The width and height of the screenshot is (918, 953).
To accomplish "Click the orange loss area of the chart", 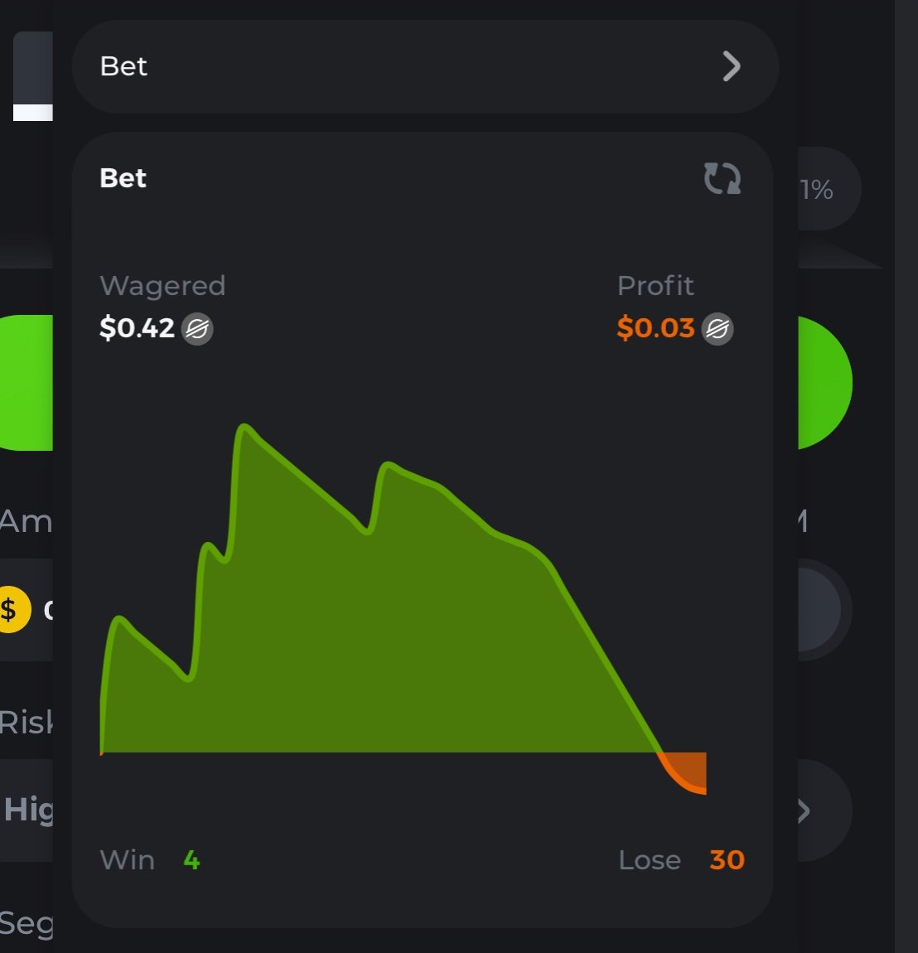I will 692,769.
